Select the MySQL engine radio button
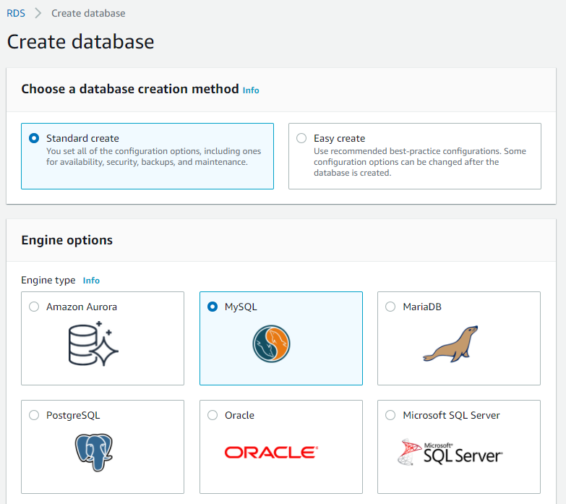The width and height of the screenshot is (566, 504). [x=213, y=307]
